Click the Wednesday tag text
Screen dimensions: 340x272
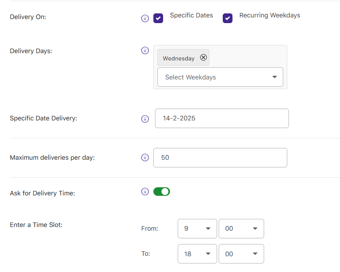179,58
